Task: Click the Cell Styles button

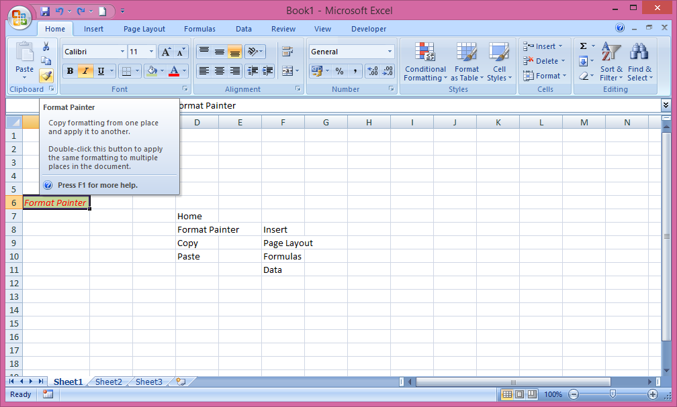Action: pos(500,61)
